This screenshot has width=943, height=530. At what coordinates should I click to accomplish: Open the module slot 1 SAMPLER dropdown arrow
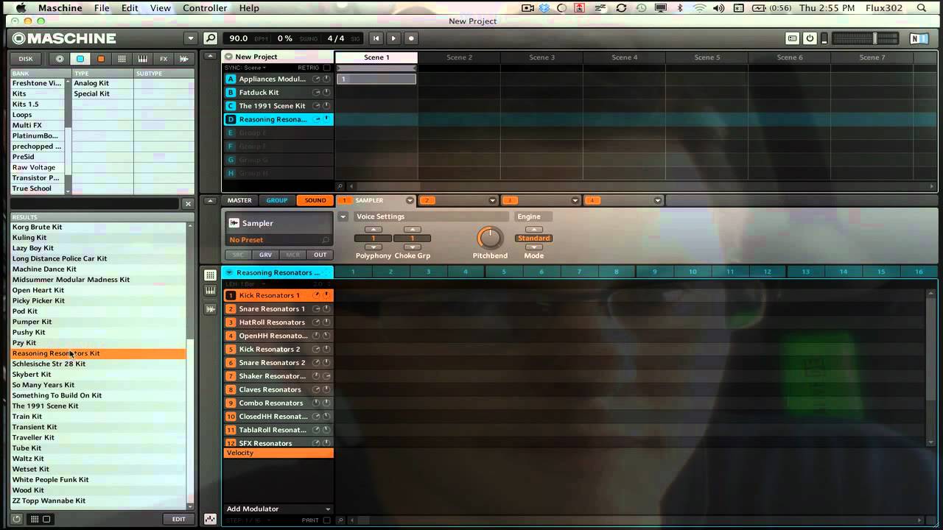click(410, 200)
